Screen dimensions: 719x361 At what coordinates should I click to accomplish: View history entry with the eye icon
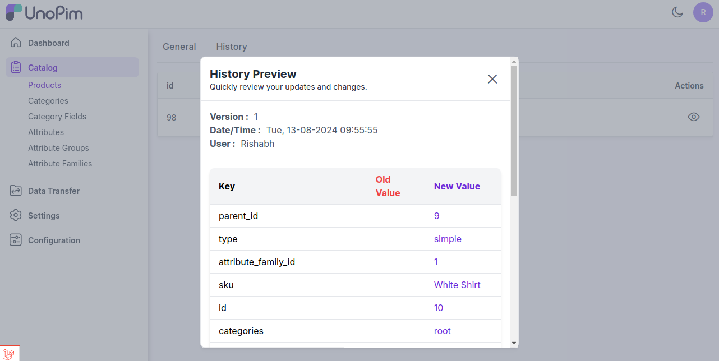694,117
